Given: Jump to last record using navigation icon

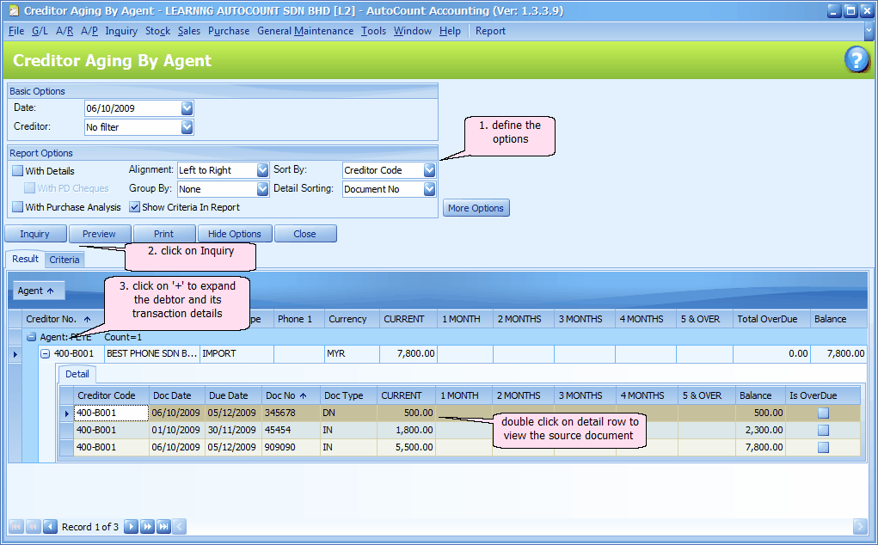Looking at the screenshot, I should [x=163, y=526].
